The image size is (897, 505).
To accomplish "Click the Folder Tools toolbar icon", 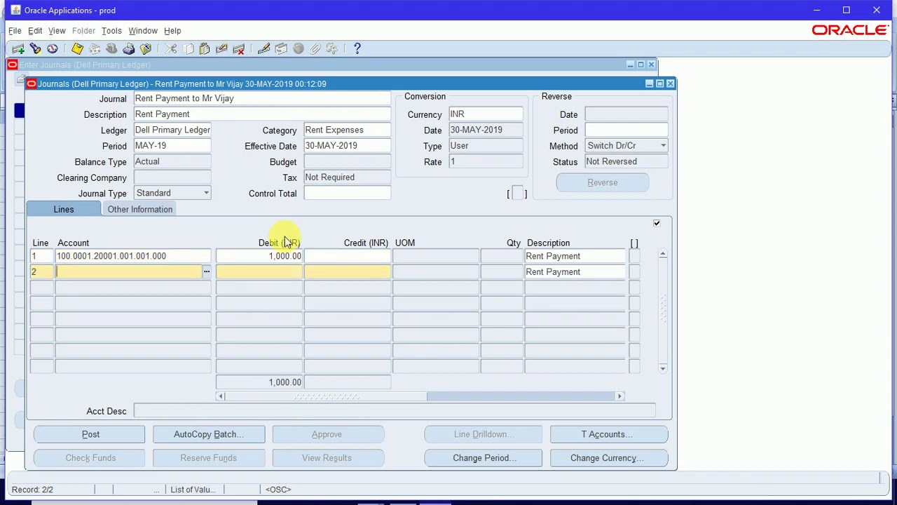I will point(332,48).
